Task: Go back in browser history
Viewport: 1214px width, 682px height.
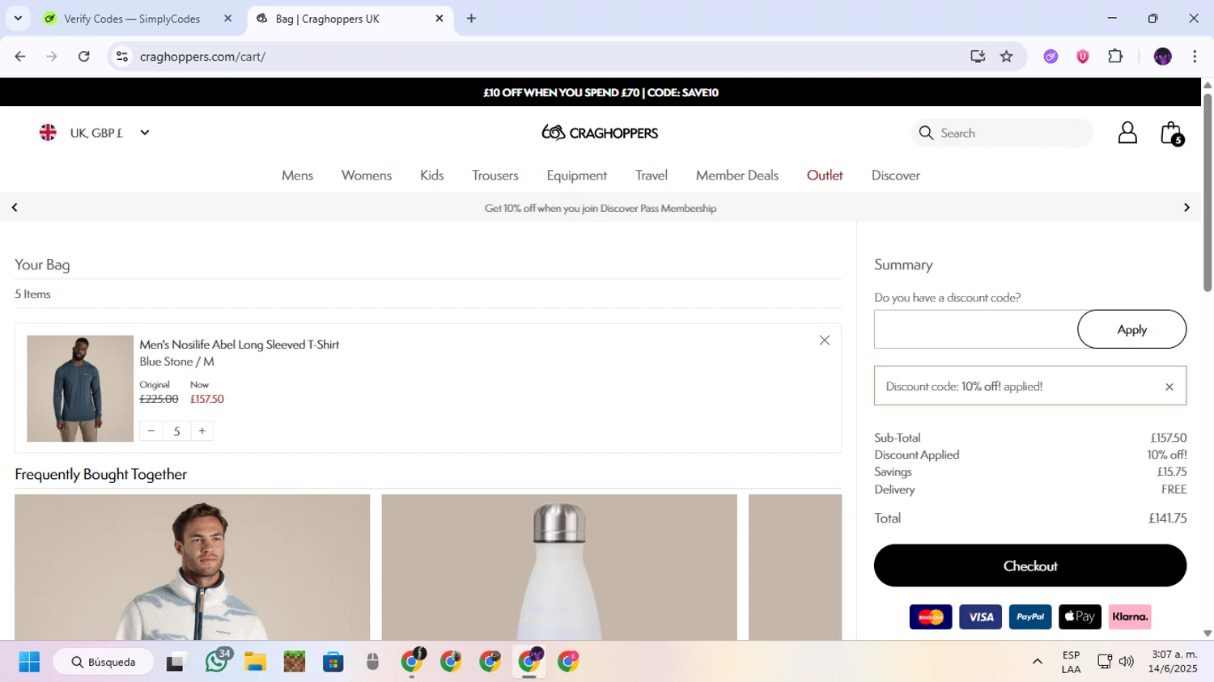Action: 20,57
